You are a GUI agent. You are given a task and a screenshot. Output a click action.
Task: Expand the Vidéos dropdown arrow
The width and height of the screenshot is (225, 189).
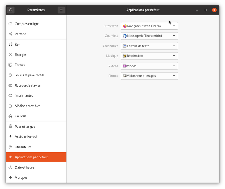(174, 66)
